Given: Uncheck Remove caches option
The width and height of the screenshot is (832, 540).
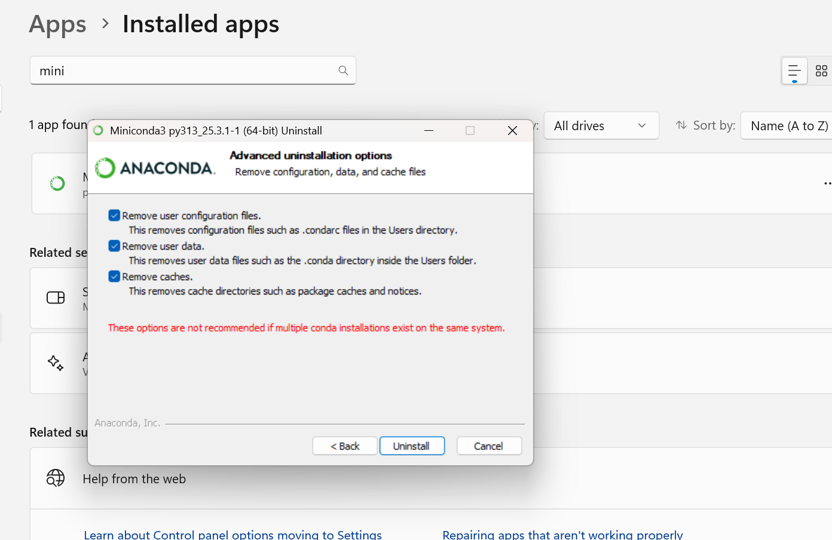Looking at the screenshot, I should pyautogui.click(x=114, y=276).
